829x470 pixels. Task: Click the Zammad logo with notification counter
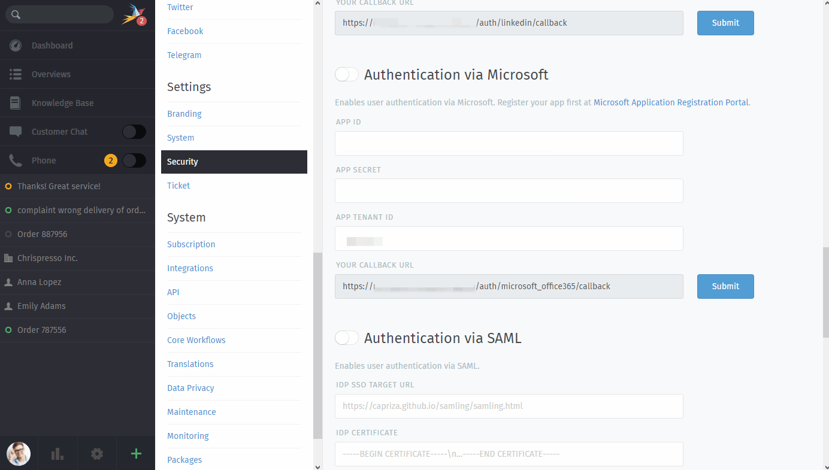coord(132,14)
